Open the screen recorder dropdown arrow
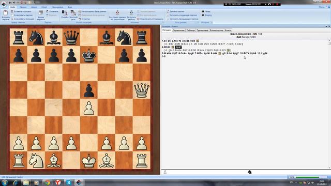Screen dimensions: 331x186 click(265, 4)
